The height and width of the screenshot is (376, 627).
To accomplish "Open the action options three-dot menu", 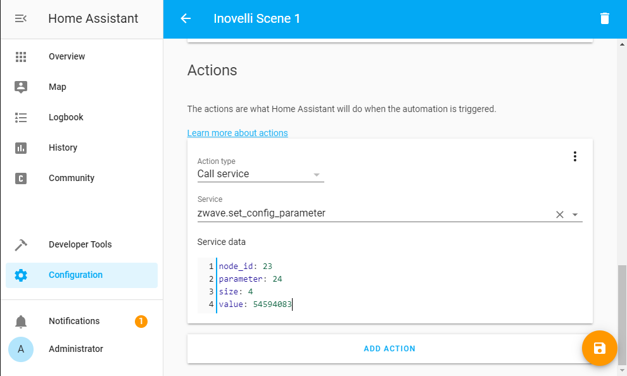I will (574, 157).
